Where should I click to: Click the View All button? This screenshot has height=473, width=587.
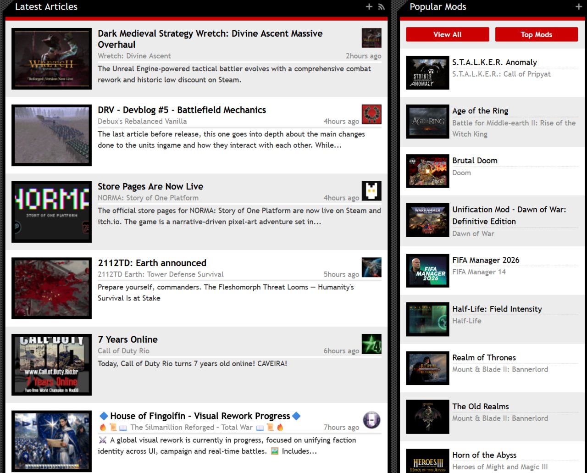(x=448, y=34)
